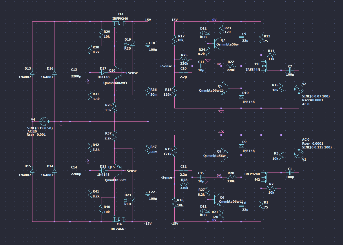Click the M1 IRFZ44N MOSFET symbol

tap(264, 66)
